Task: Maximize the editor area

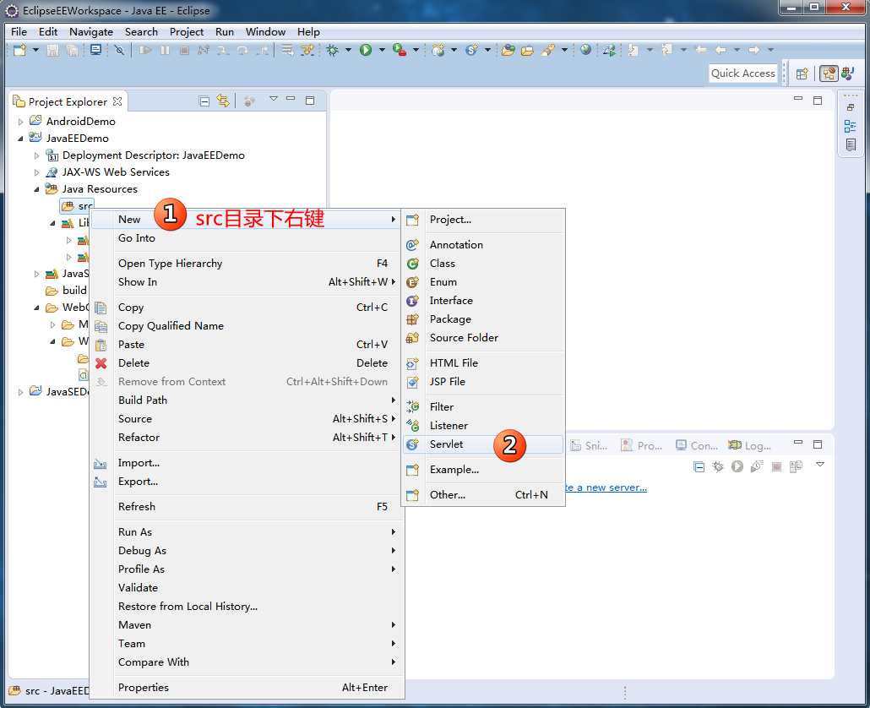Action: point(818,101)
